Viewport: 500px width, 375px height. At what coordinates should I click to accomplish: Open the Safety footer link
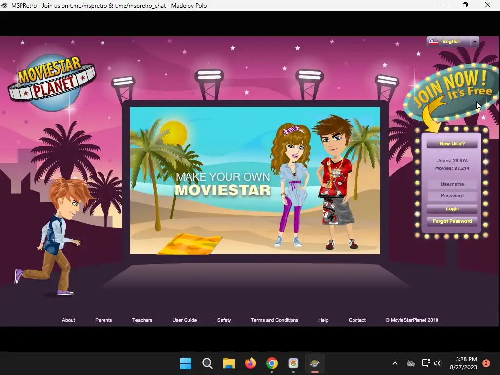pos(224,320)
